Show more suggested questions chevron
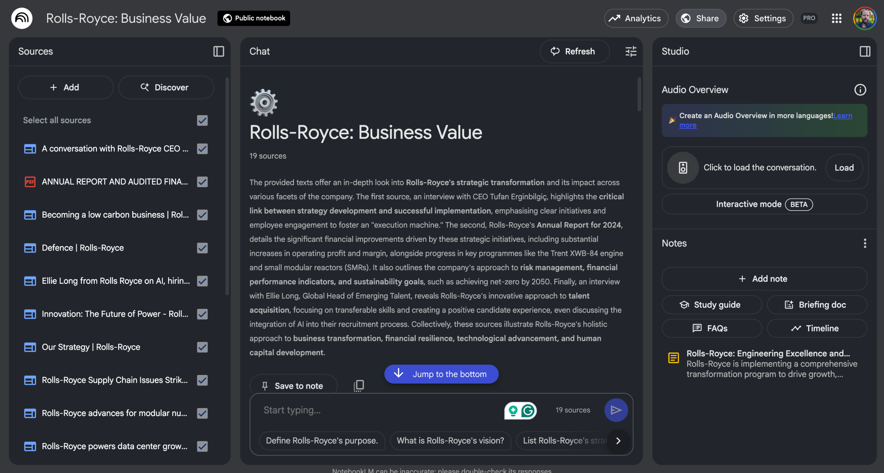The height and width of the screenshot is (473, 884). click(x=618, y=441)
